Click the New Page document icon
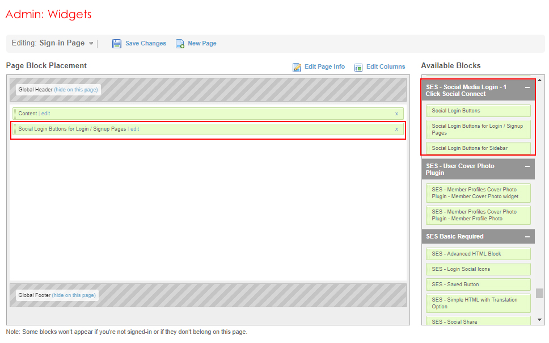This screenshot has width=549, height=343. (x=180, y=44)
